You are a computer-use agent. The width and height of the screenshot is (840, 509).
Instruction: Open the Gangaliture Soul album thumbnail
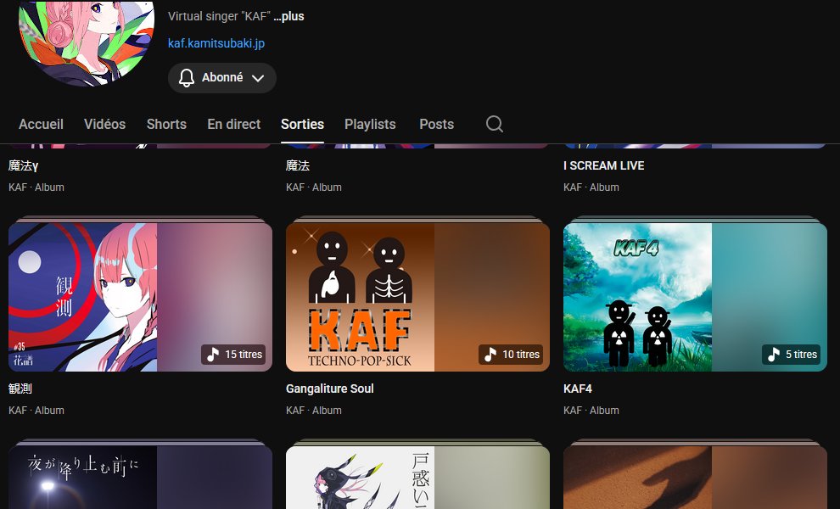417,297
